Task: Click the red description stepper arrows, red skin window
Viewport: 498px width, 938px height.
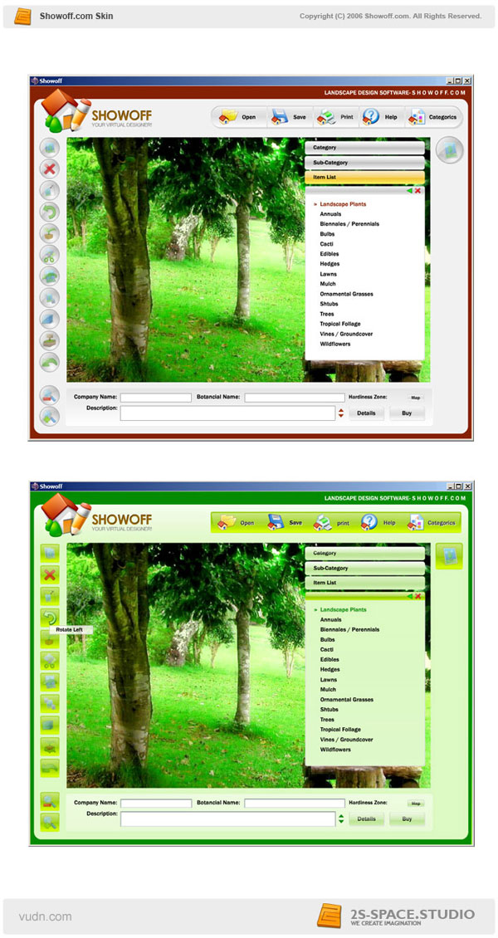Action: [x=341, y=413]
